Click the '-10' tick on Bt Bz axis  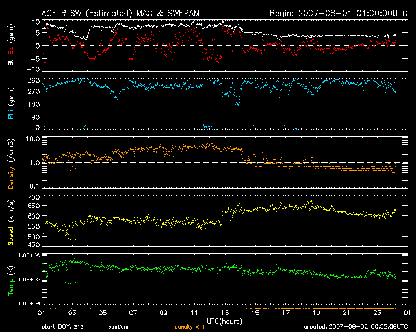tap(33, 69)
